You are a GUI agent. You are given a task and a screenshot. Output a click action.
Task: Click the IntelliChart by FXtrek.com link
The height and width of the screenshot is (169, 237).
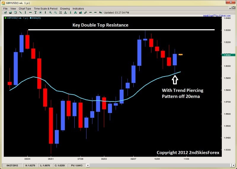217,16
